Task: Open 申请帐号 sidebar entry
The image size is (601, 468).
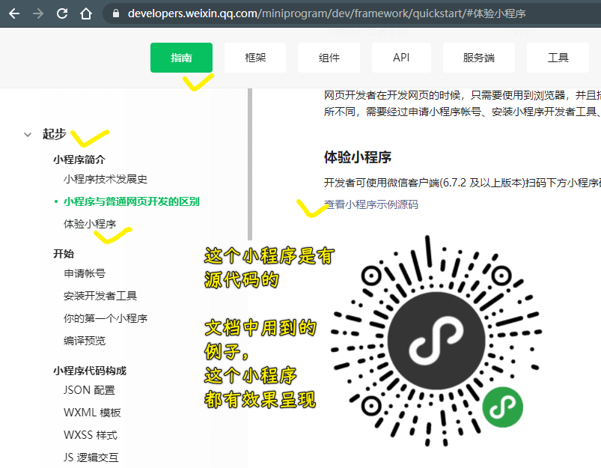Action: tap(85, 273)
